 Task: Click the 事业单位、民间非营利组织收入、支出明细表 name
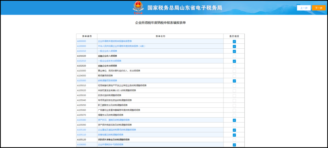[x=119, y=71]
